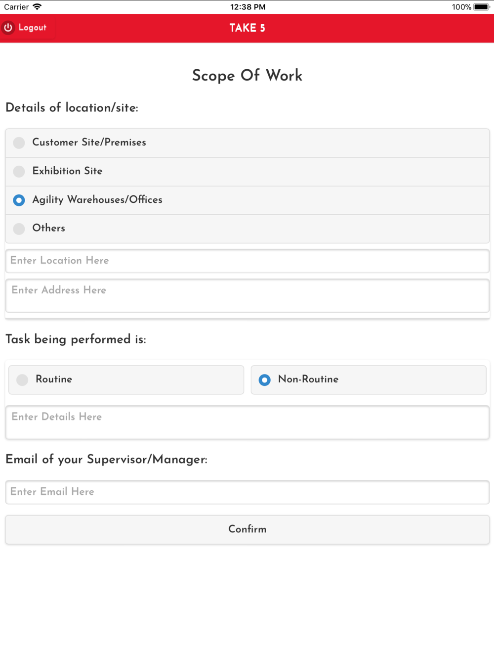This screenshot has width=494, height=660.
Task: Click the Confirm button
Action: pyautogui.click(x=247, y=529)
